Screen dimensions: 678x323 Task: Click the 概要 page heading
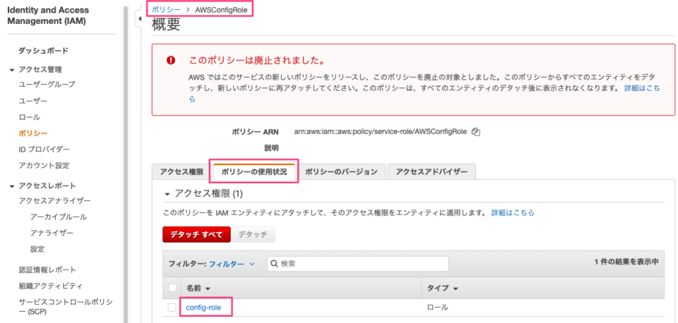click(166, 25)
